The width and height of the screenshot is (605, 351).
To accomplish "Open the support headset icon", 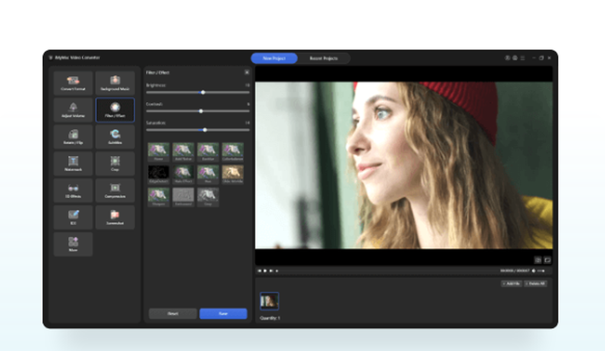I will [515, 58].
